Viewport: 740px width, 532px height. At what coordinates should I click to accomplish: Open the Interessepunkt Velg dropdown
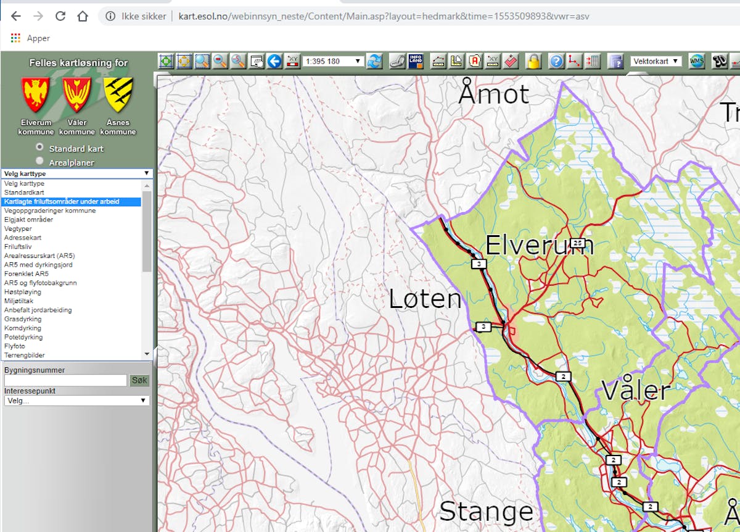point(76,400)
